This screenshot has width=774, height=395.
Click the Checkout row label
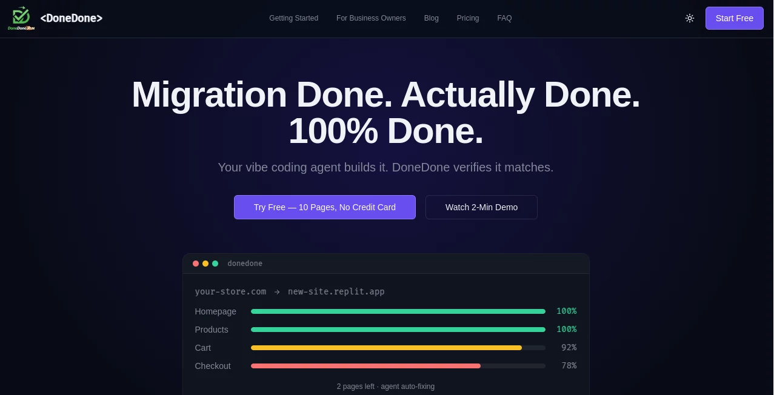[213, 366]
